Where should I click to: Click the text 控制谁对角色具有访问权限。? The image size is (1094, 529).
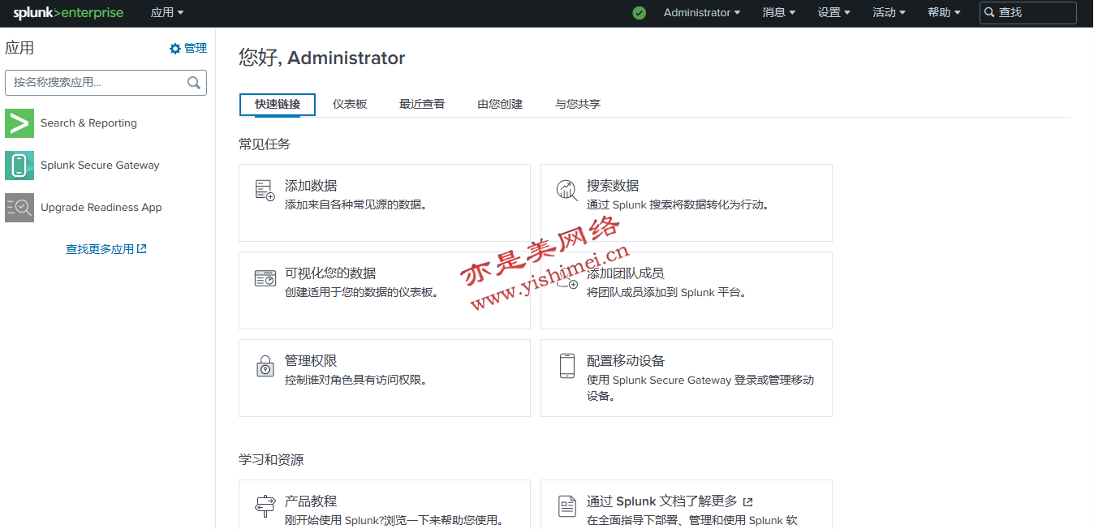pos(356,381)
